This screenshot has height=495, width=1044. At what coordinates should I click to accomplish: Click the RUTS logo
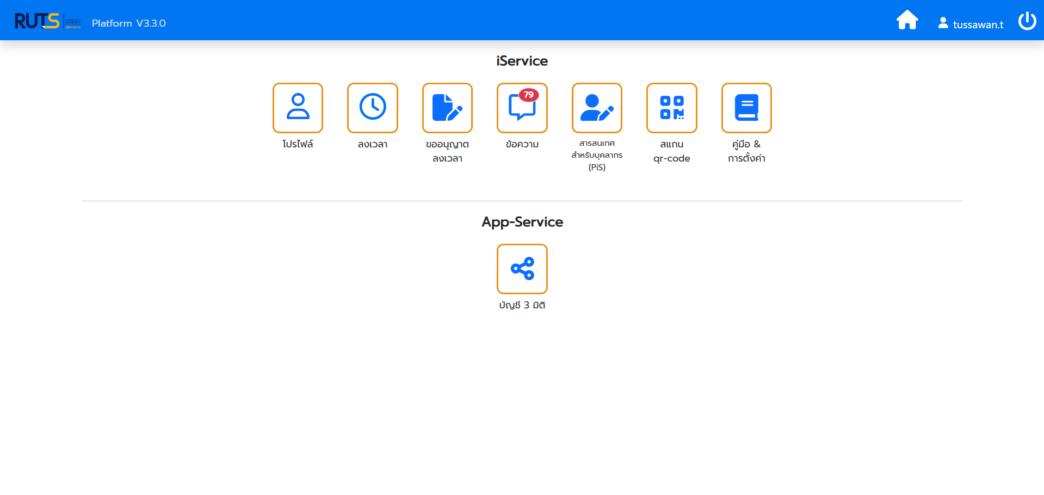(37, 21)
